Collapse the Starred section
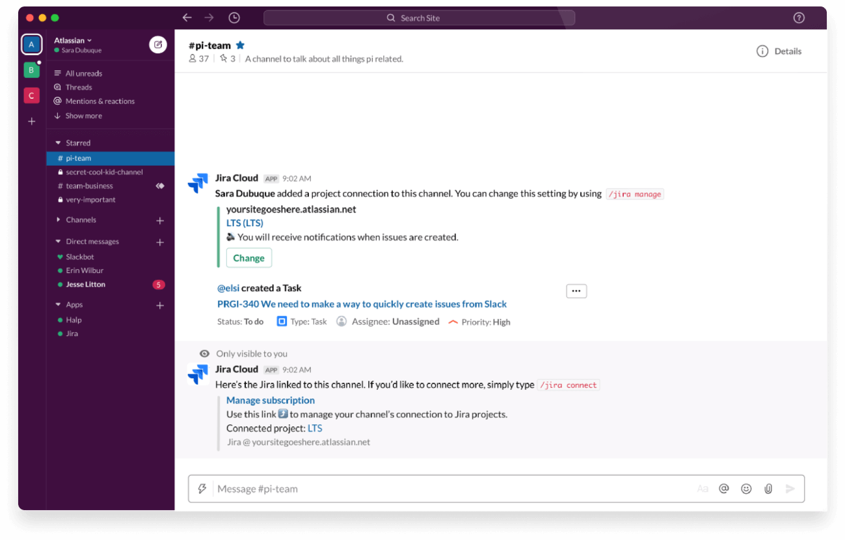This screenshot has height=540, width=845. pos(58,143)
